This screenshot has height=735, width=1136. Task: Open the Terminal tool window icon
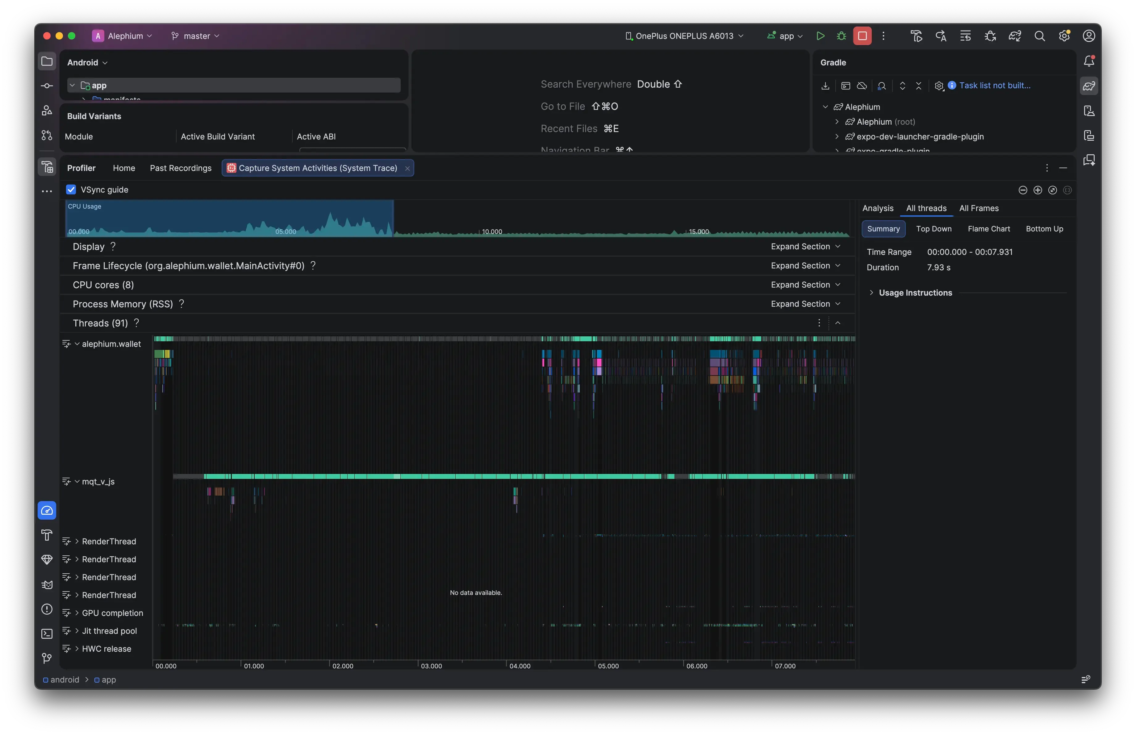click(x=47, y=634)
